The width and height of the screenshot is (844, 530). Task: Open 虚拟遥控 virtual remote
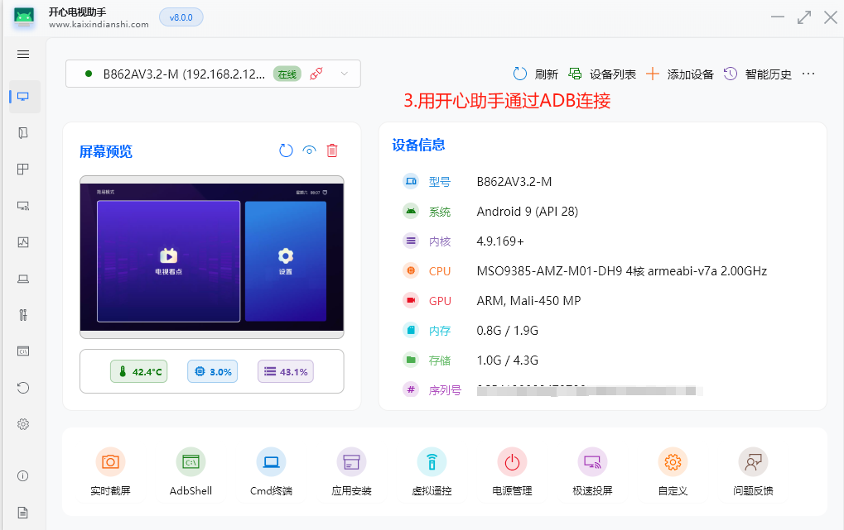coord(432,472)
